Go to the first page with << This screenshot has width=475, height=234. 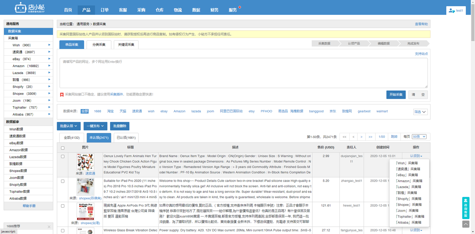click(344, 137)
